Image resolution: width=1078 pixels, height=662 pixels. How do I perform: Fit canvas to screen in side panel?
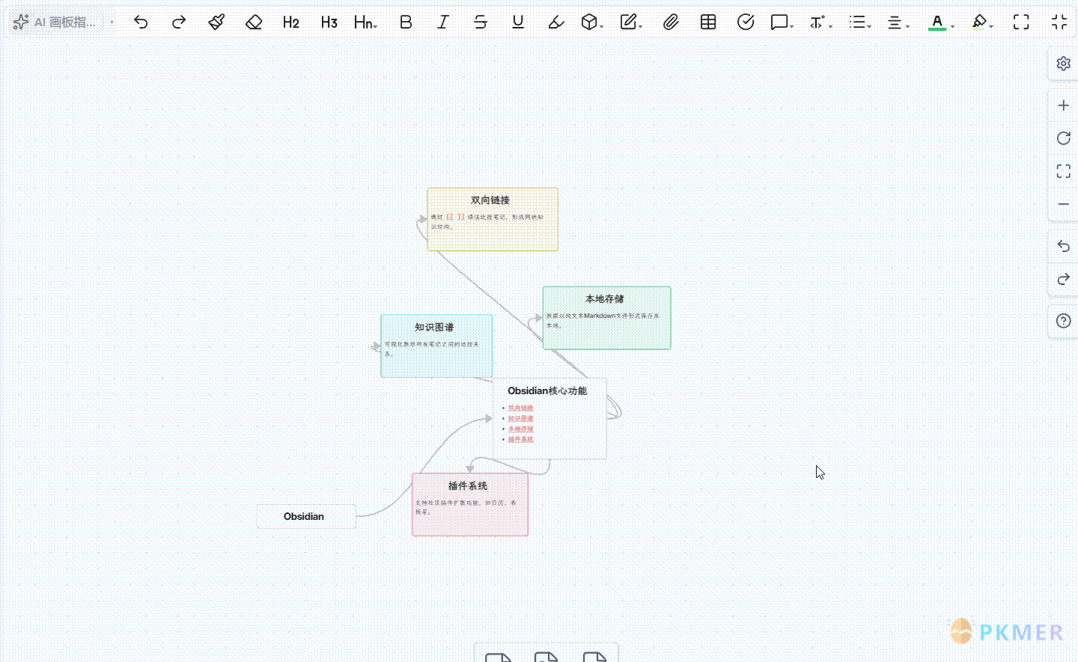[1063, 171]
